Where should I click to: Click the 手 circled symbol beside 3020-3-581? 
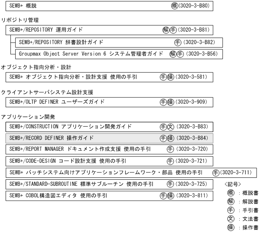tap(163, 77)
